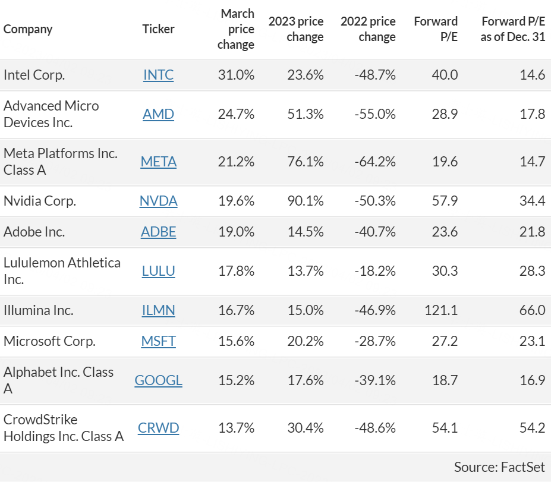The width and height of the screenshot is (551, 482).
Task: Open the INTC ticker link
Action: [158, 75]
